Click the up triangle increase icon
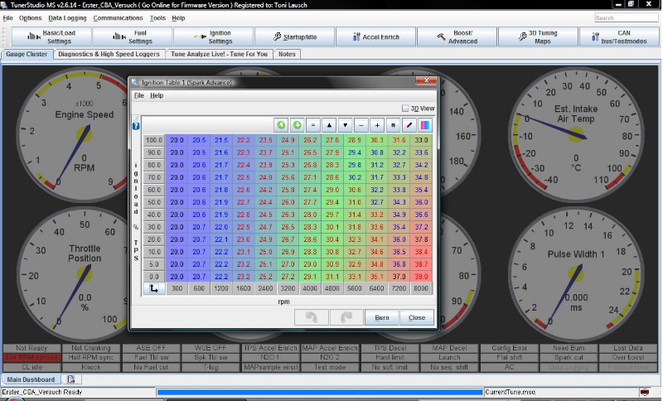 [329, 125]
